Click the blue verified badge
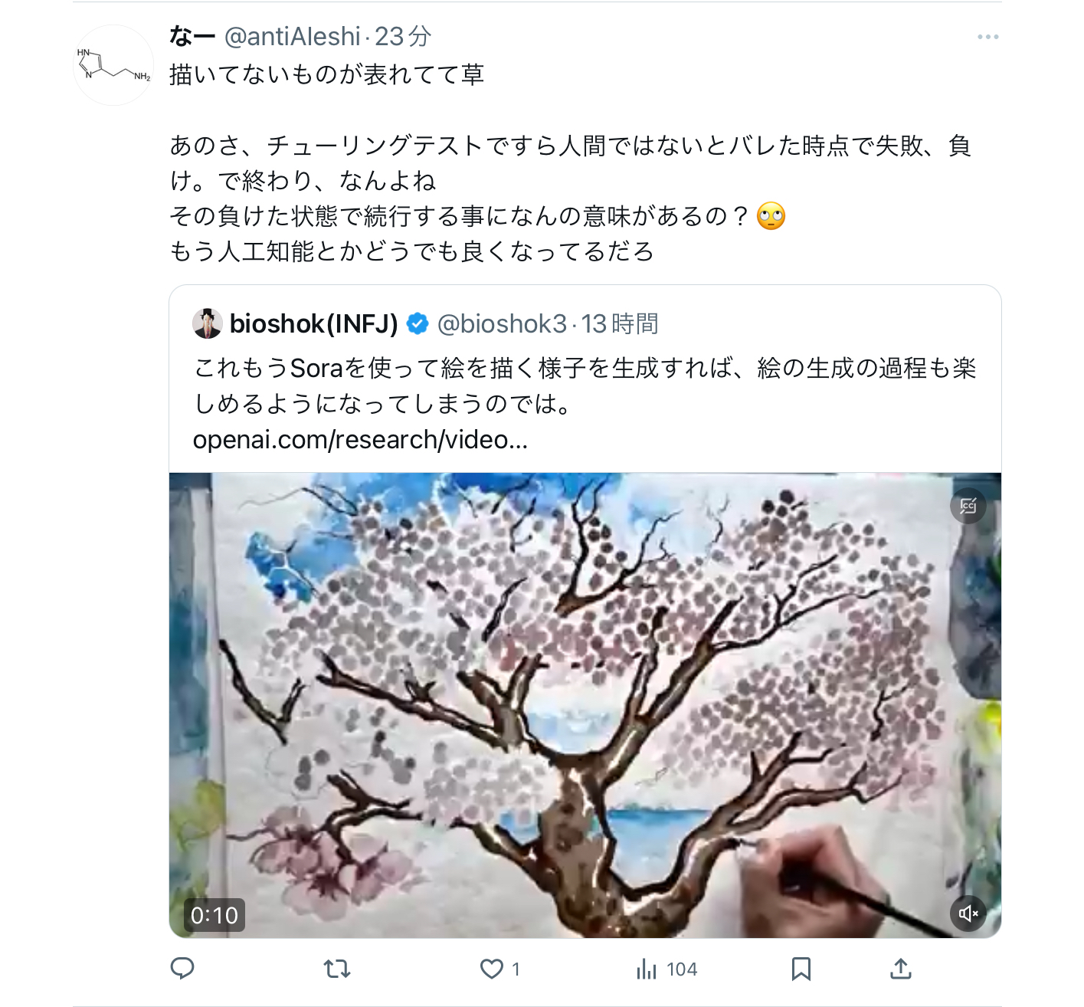Viewport: 1084px width, 1007px height. (418, 323)
